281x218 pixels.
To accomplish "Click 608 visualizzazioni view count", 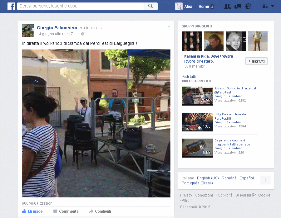I will (x=37, y=203).
